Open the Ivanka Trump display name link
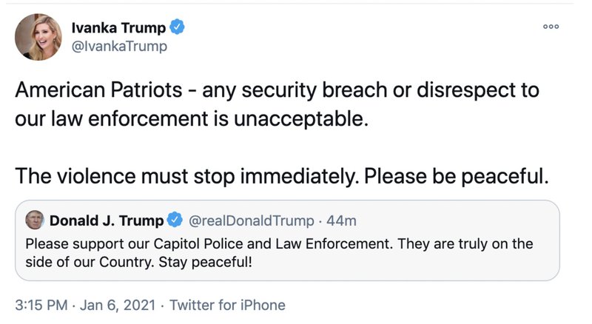This screenshot has height=324, width=592. [118, 28]
